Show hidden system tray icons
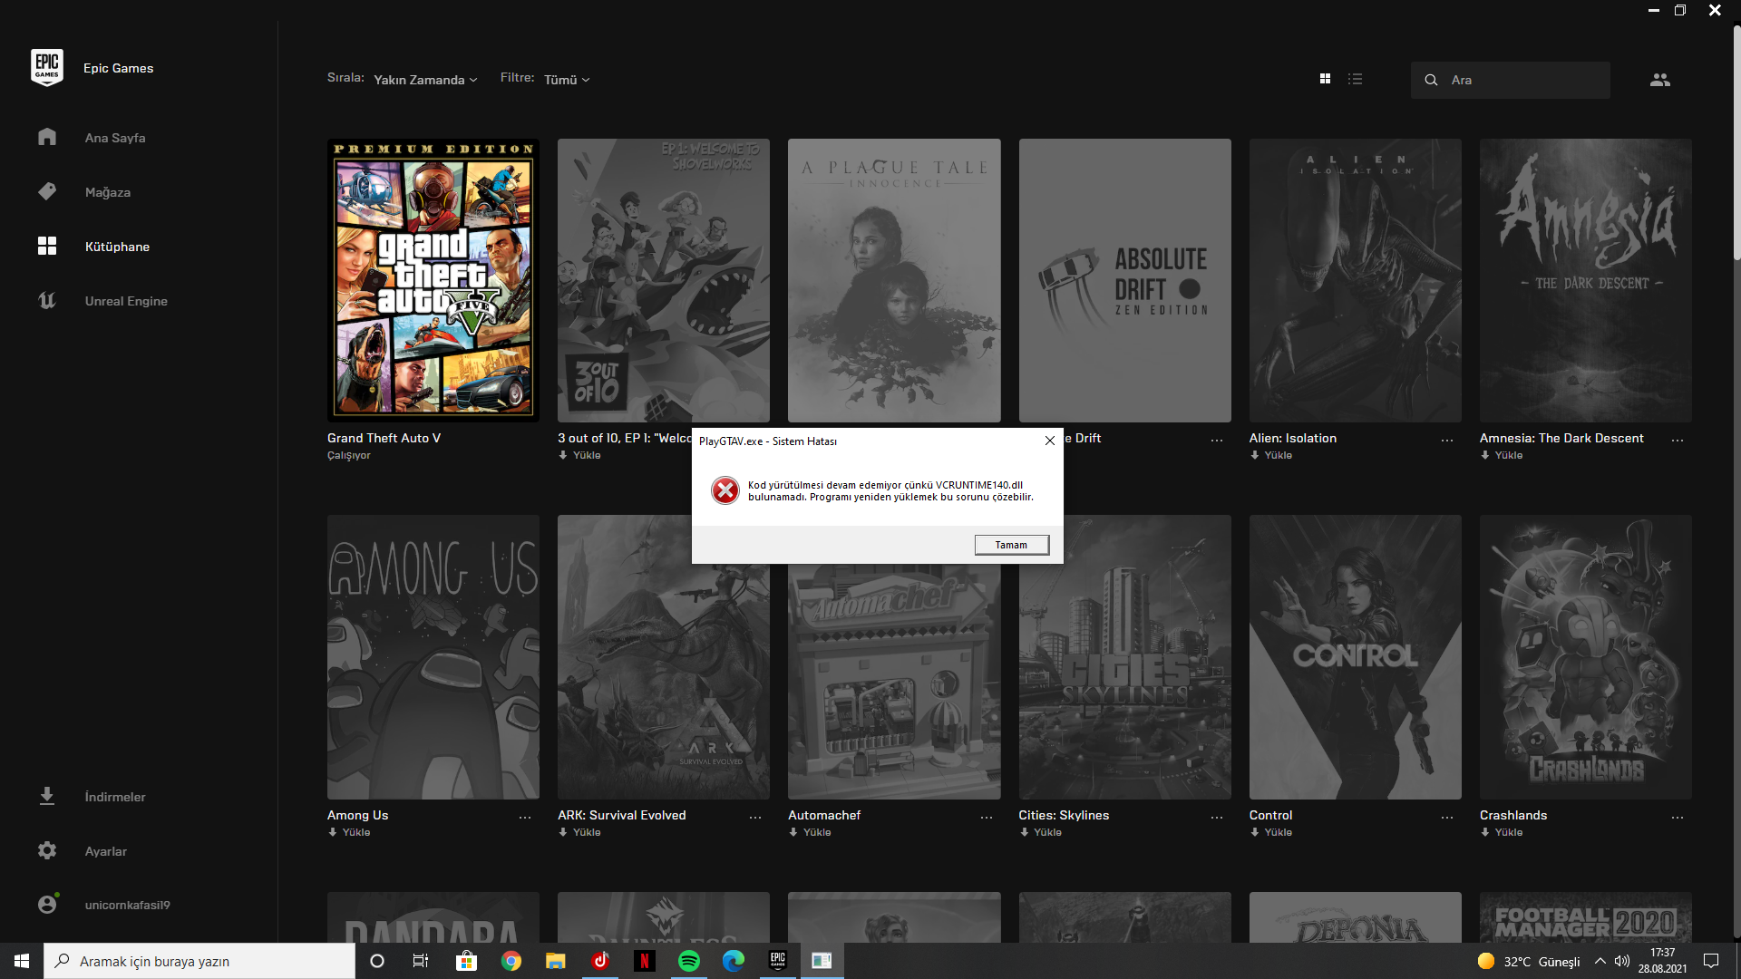 [x=1600, y=962]
